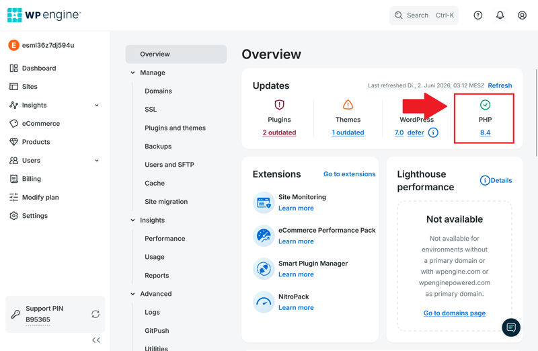The image size is (538, 351).
Task: Open the Performance menu item
Action: pos(165,239)
